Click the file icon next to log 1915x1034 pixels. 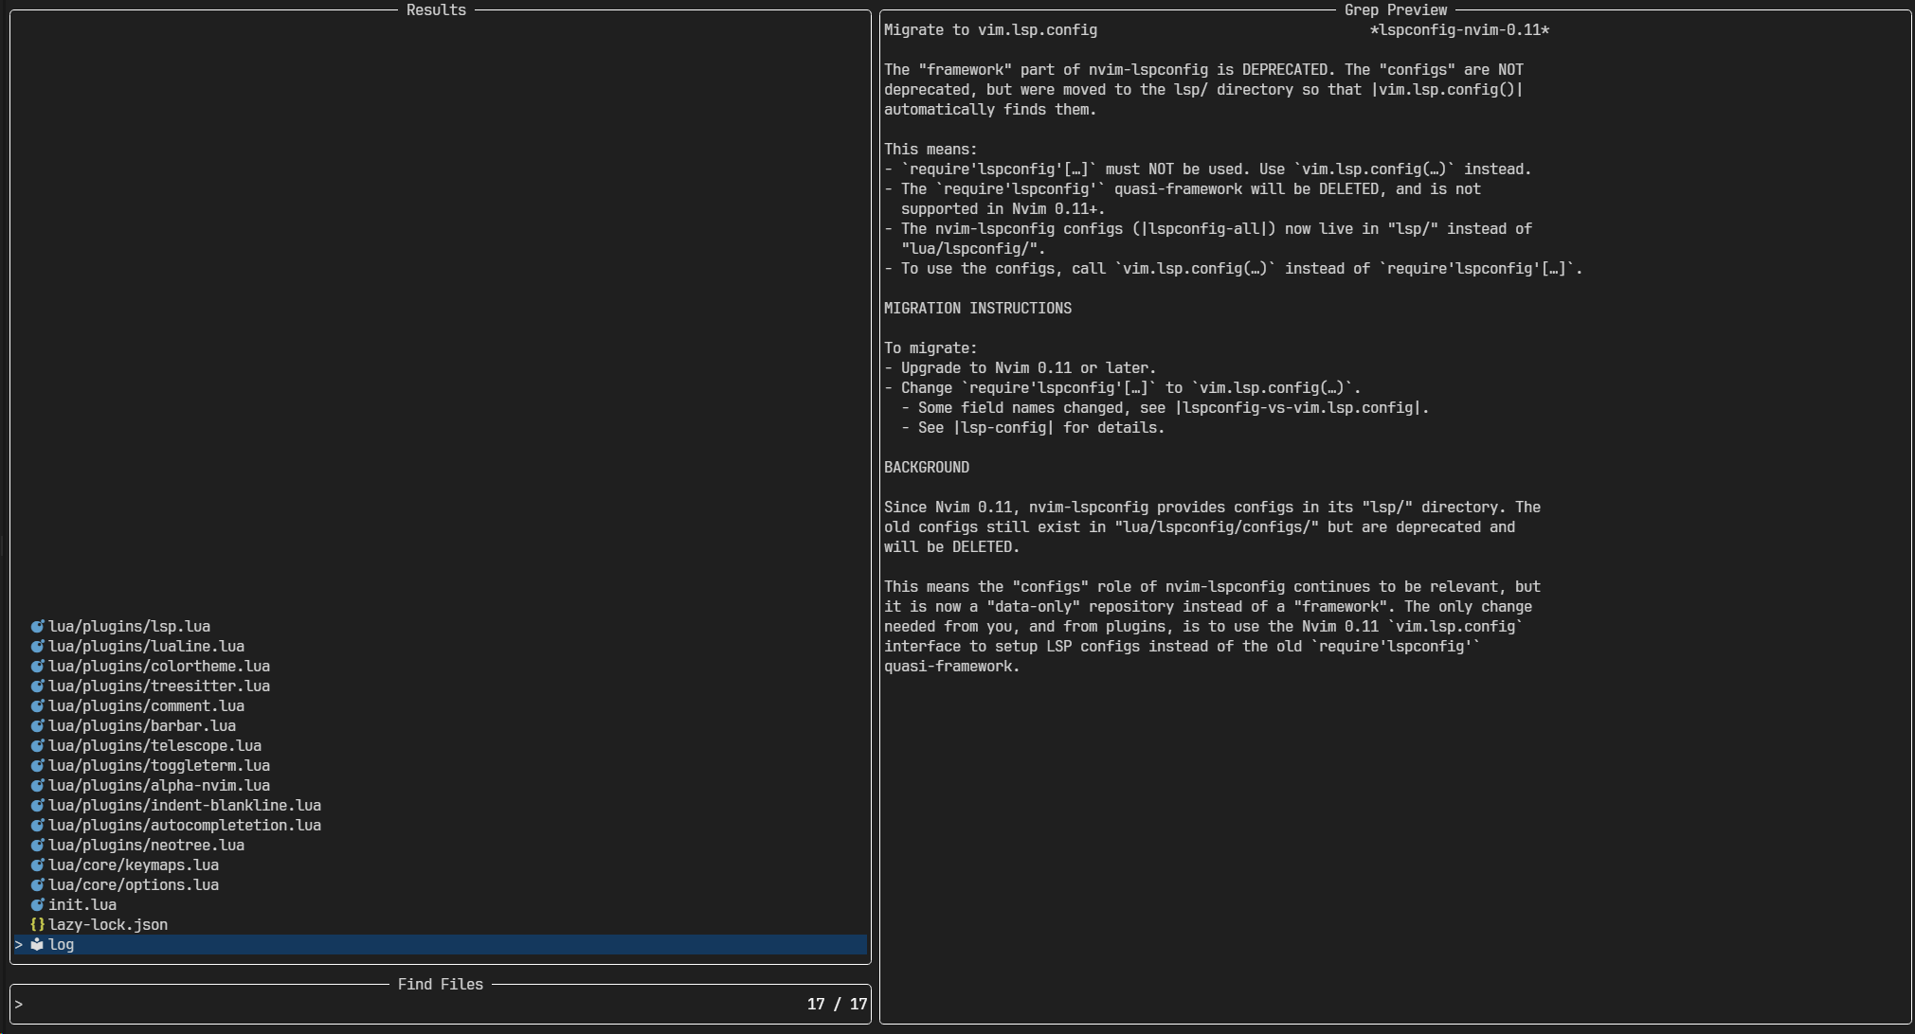pos(38,944)
